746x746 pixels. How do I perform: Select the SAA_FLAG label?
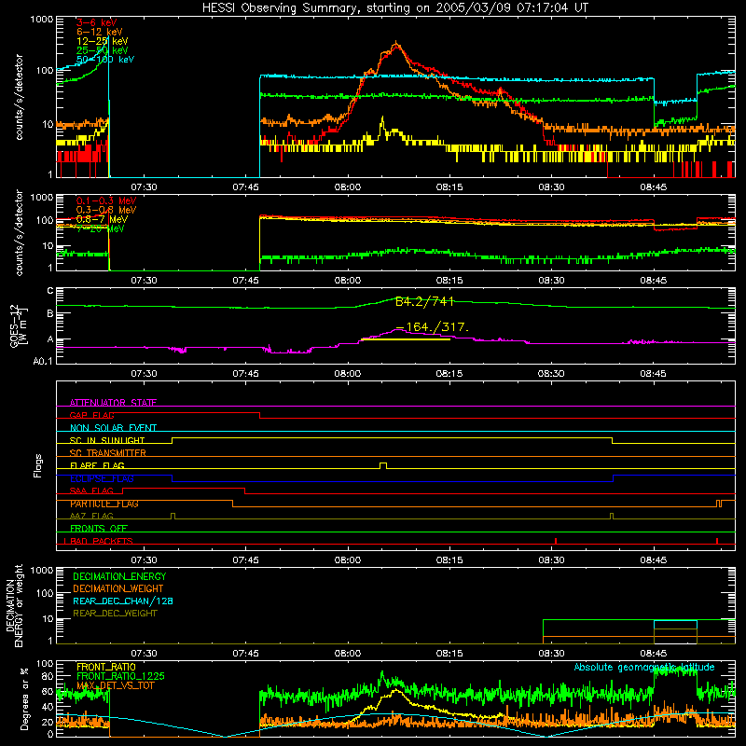pos(91,490)
